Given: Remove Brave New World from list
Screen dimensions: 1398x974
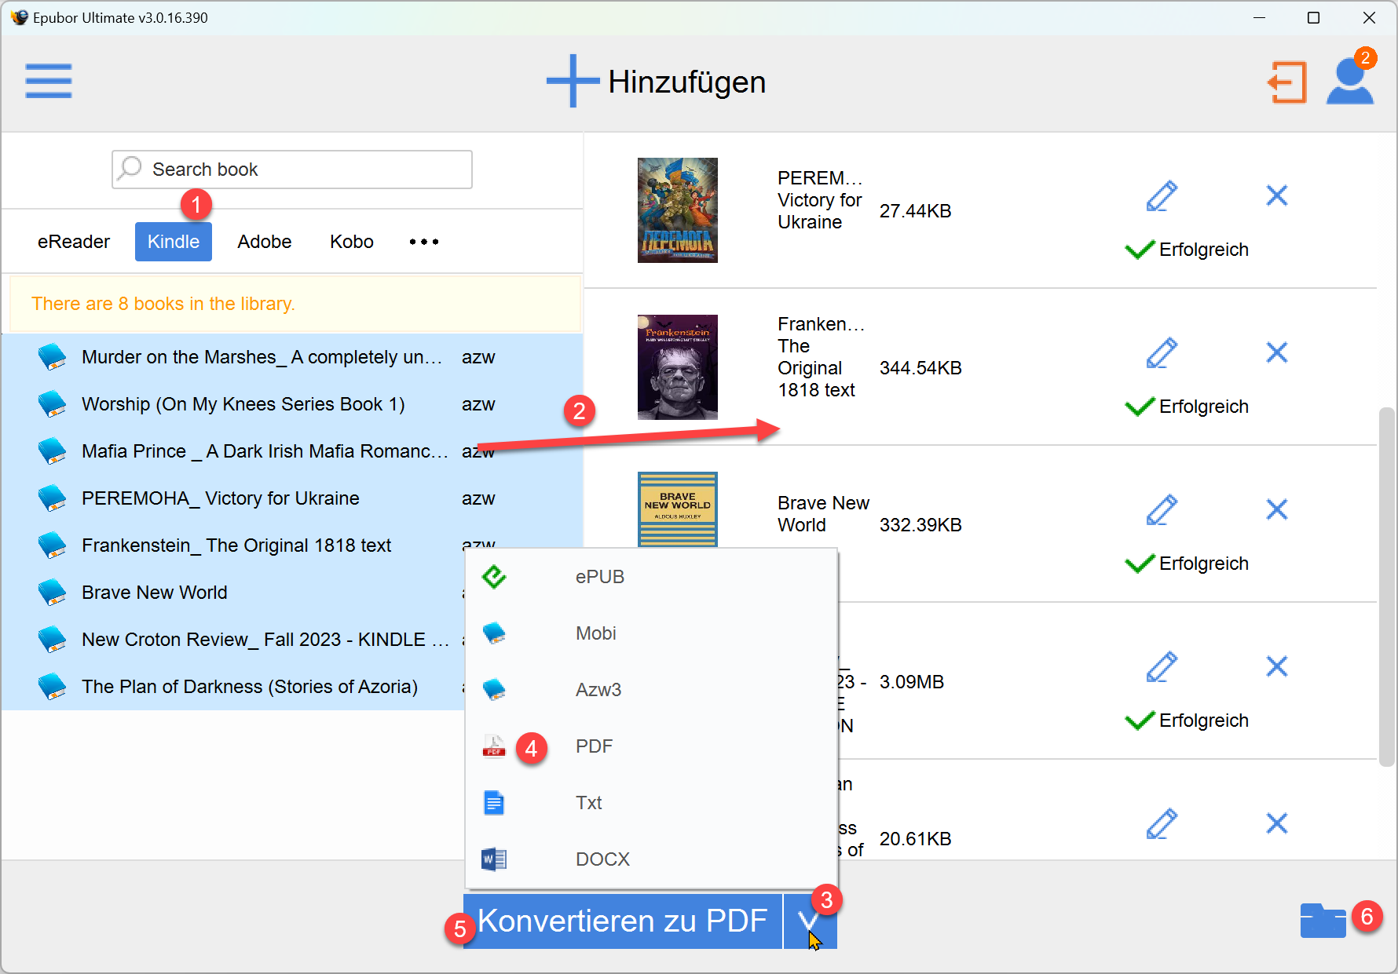Looking at the screenshot, I should (x=1277, y=509).
